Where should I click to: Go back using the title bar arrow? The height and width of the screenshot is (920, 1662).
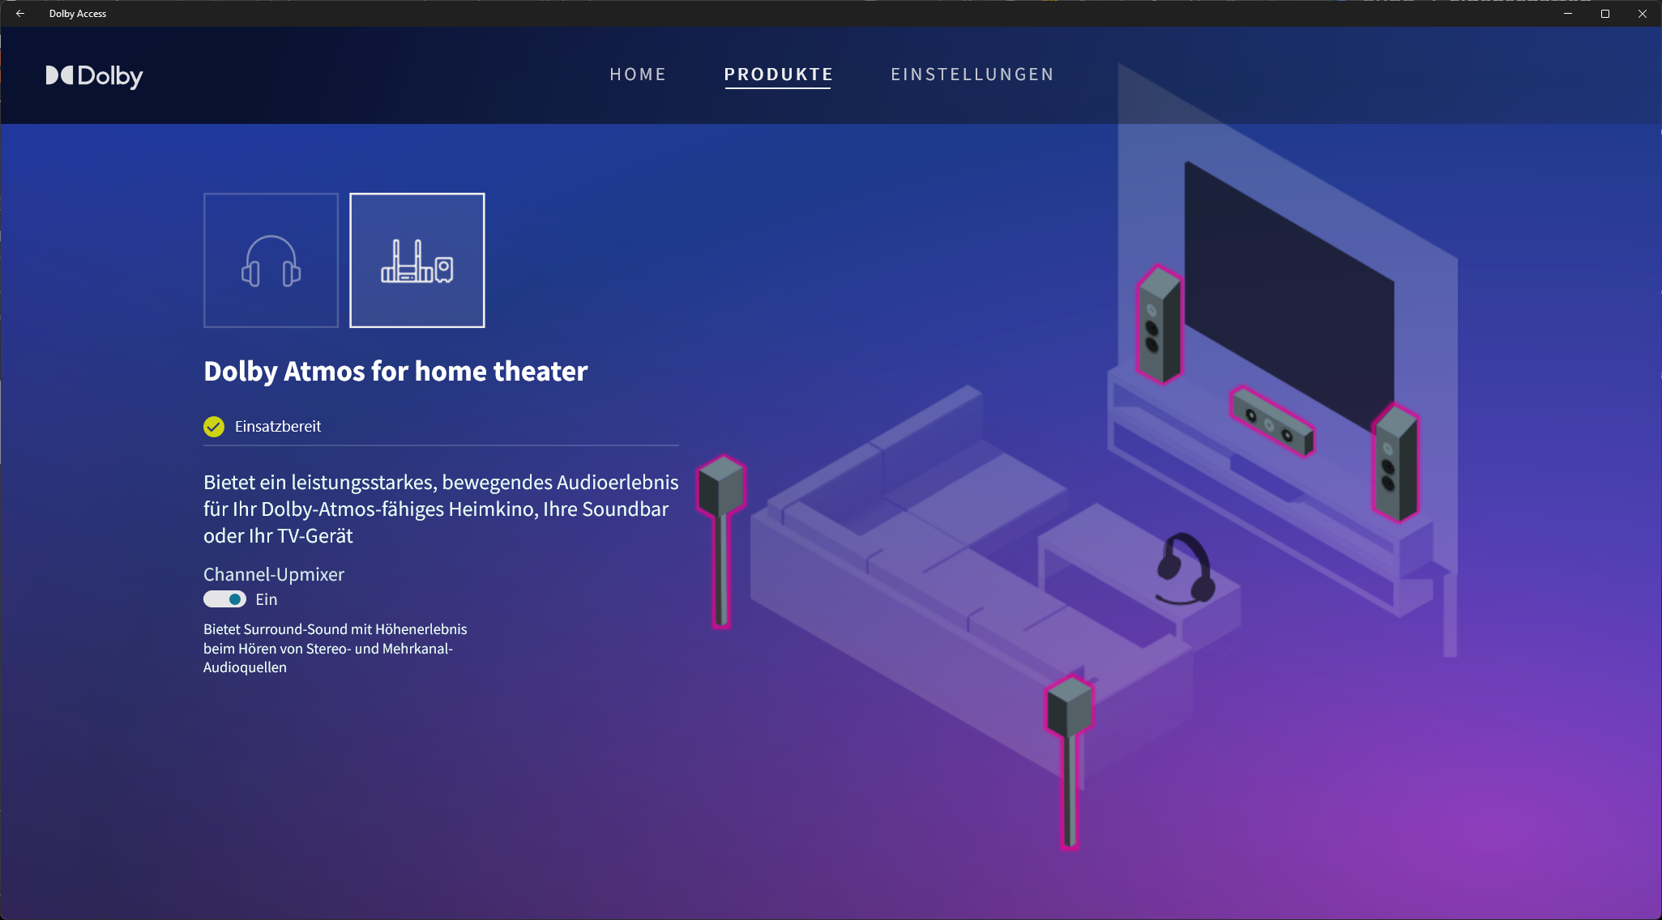click(x=20, y=14)
